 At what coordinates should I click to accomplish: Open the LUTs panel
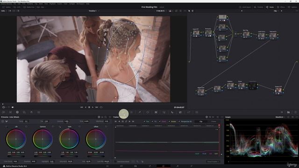point(17,7)
